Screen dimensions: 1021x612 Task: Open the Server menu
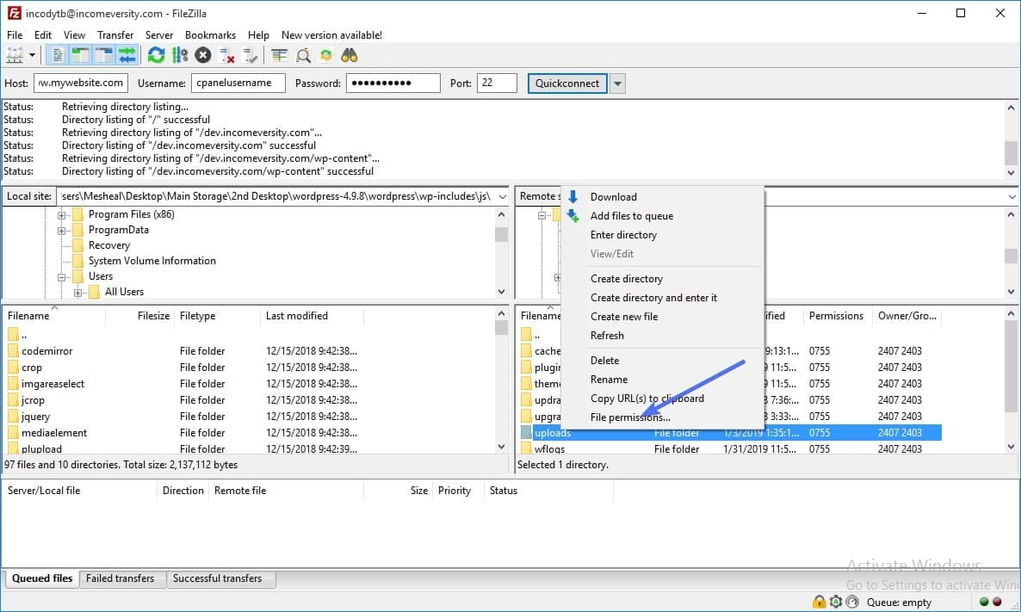159,35
